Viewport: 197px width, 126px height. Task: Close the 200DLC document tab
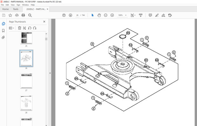47,9
